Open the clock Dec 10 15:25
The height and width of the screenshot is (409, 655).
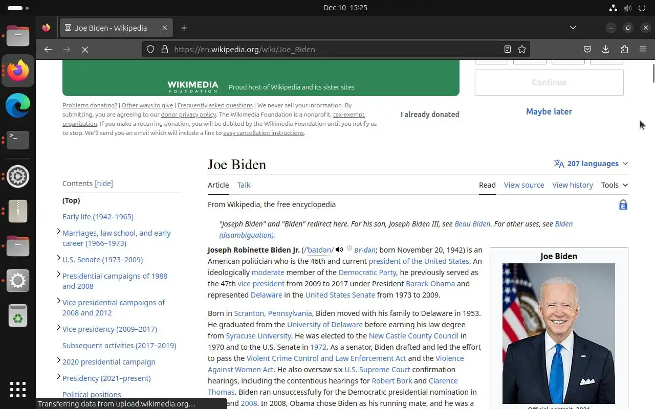point(345,8)
